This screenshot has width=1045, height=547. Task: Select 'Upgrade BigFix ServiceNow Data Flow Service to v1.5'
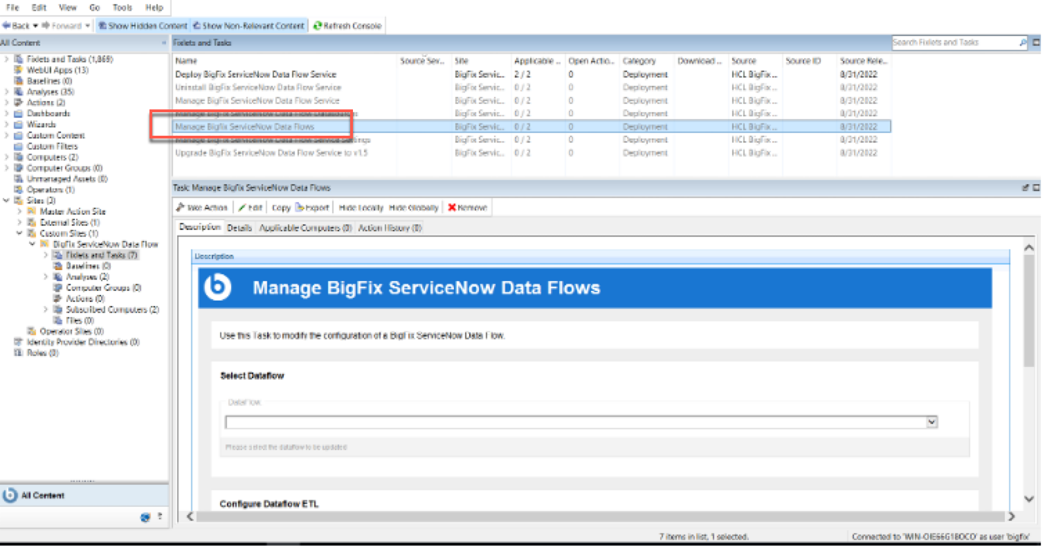pyautogui.click(x=531, y=153)
